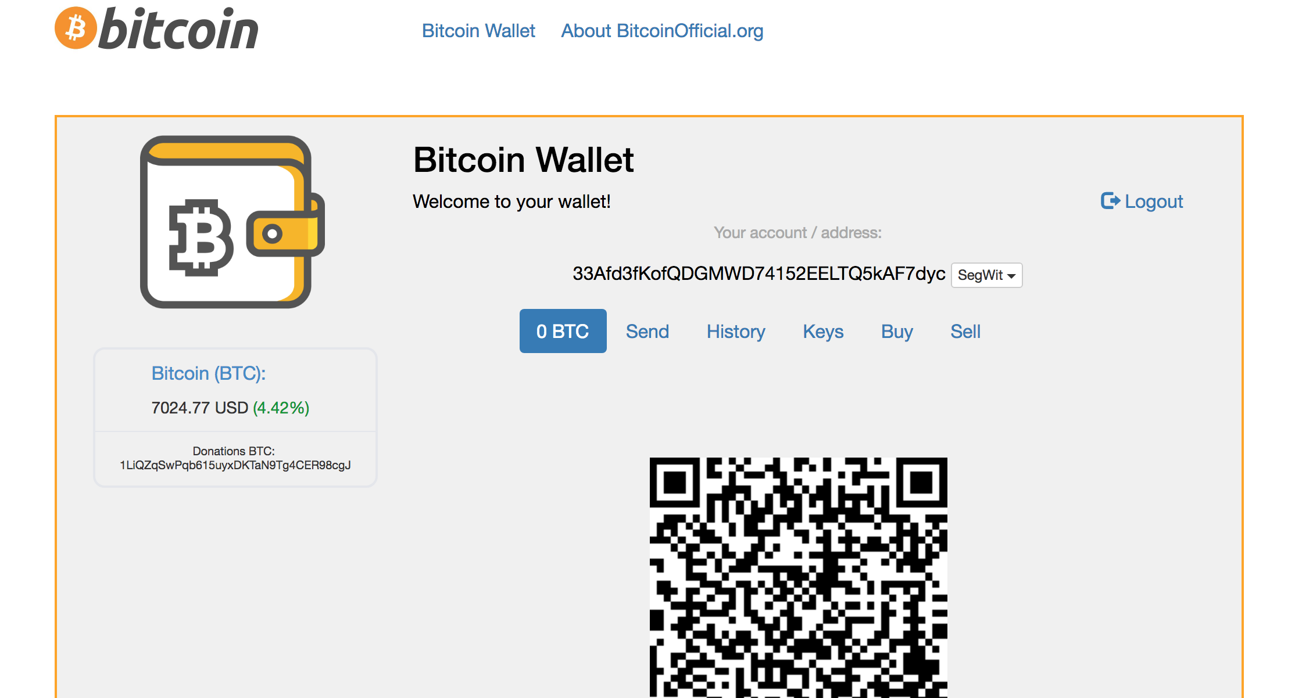
Task: Click the Sell navigation icon
Action: click(965, 331)
